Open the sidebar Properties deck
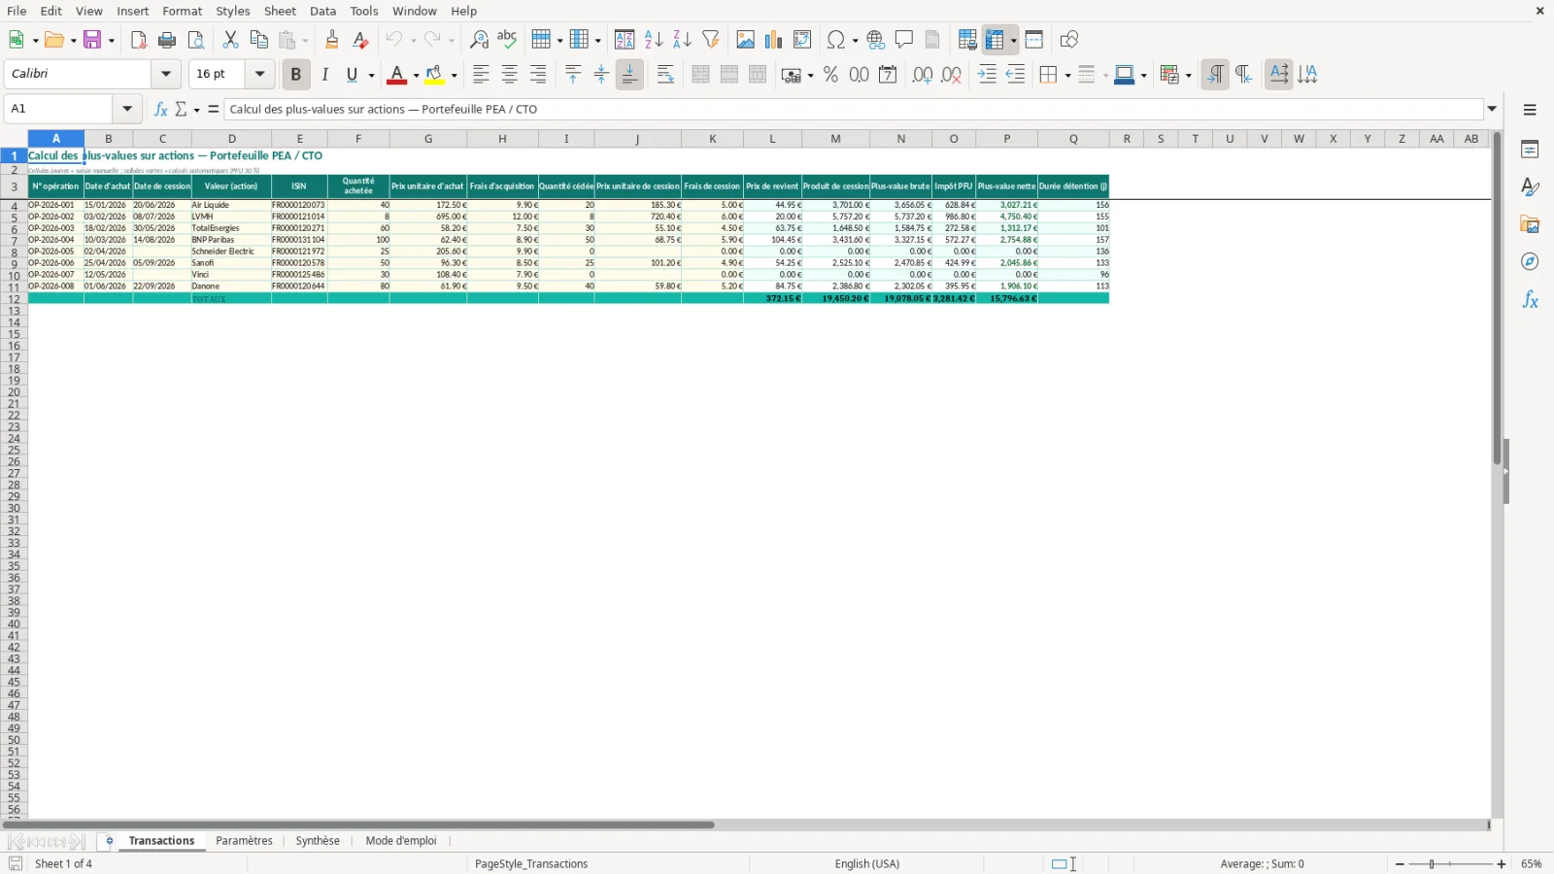 click(1530, 150)
